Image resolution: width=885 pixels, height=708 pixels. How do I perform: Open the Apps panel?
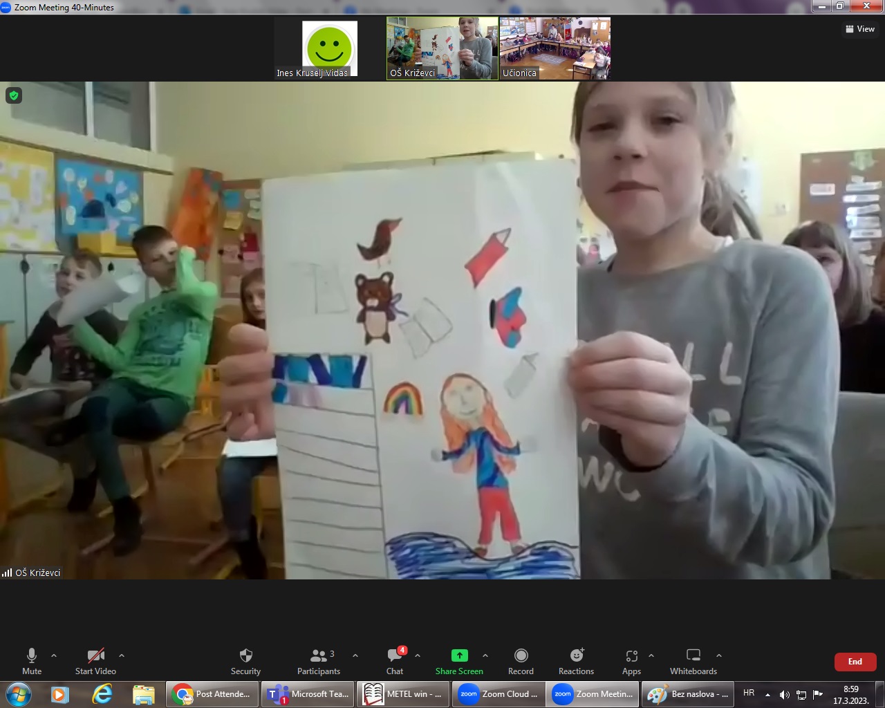pyautogui.click(x=631, y=660)
